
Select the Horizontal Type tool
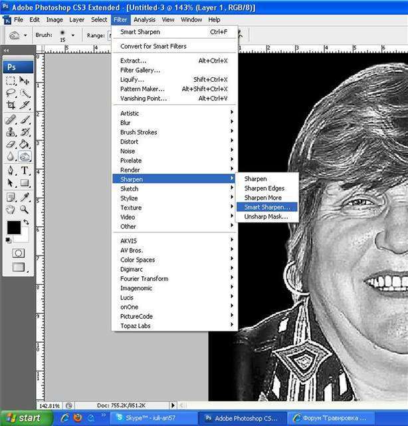click(25, 170)
